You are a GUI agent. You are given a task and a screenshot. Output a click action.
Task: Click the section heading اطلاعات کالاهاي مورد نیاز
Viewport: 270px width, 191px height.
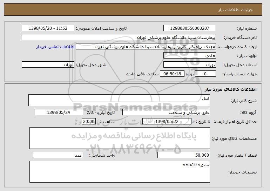[231, 89]
